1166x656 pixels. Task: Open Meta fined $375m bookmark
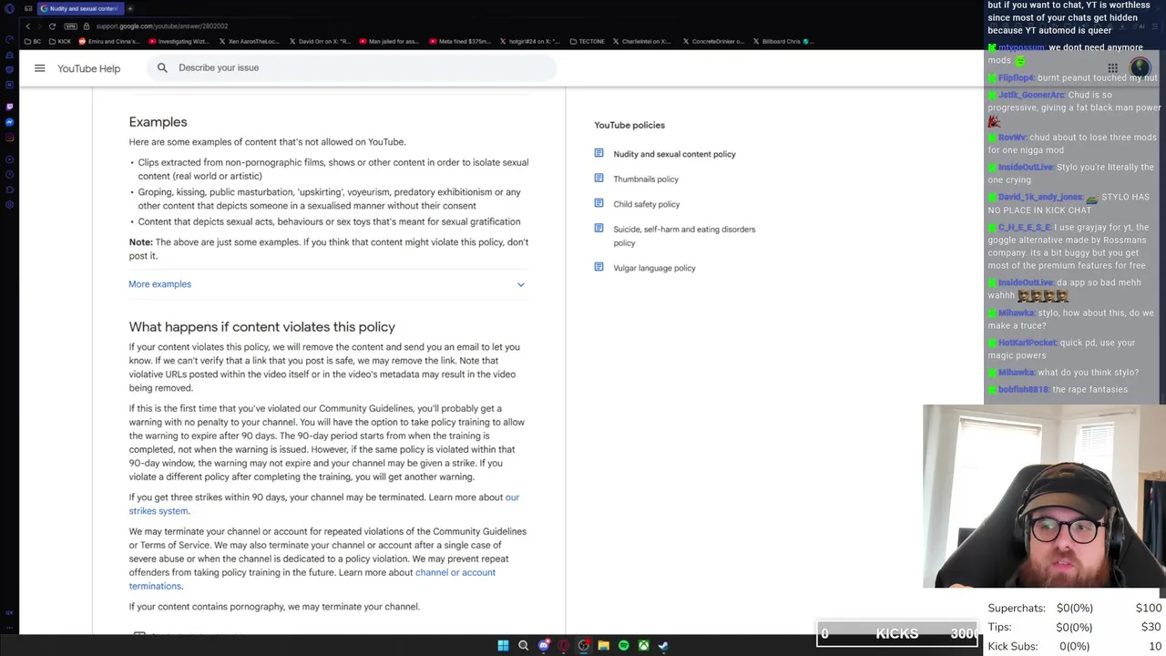458,41
